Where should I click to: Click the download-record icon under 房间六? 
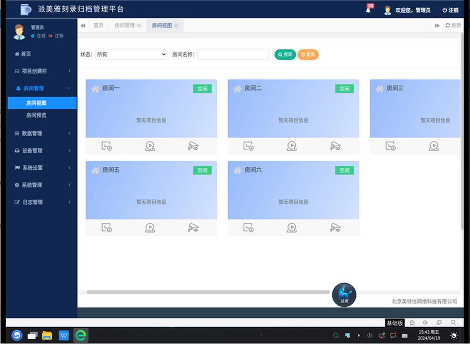pyautogui.click(x=248, y=228)
